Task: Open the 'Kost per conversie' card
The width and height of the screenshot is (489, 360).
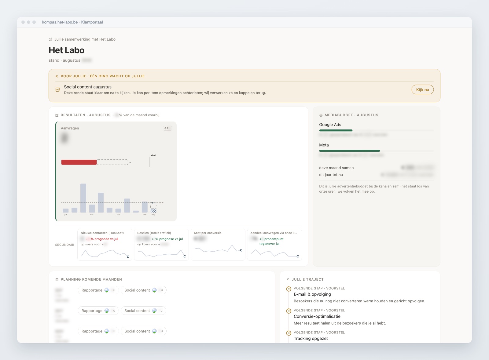Action: pos(218,245)
